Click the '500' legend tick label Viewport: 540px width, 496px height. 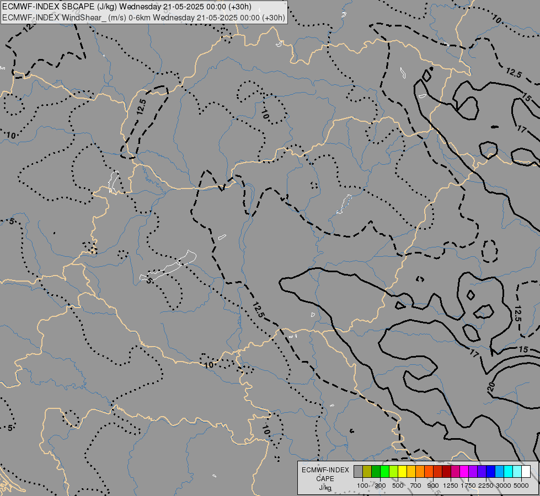click(398, 486)
